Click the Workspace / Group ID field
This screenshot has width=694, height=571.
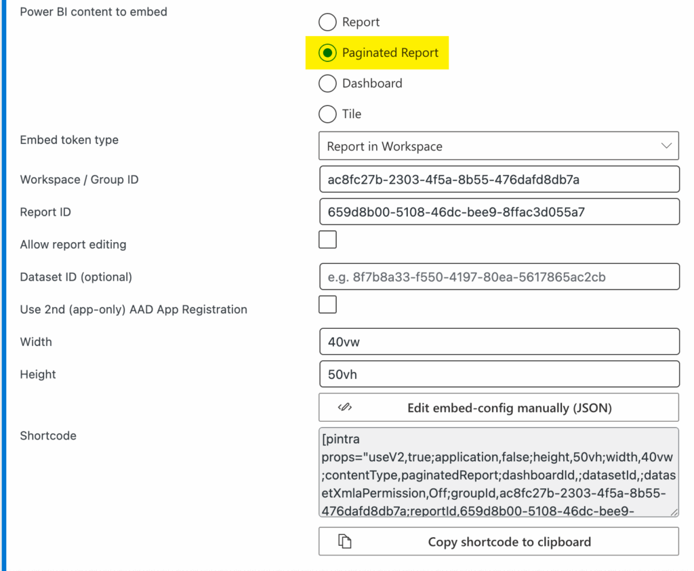pyautogui.click(x=498, y=180)
